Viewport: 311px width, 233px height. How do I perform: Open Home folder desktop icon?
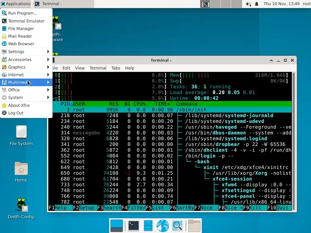[x=21, y=172]
